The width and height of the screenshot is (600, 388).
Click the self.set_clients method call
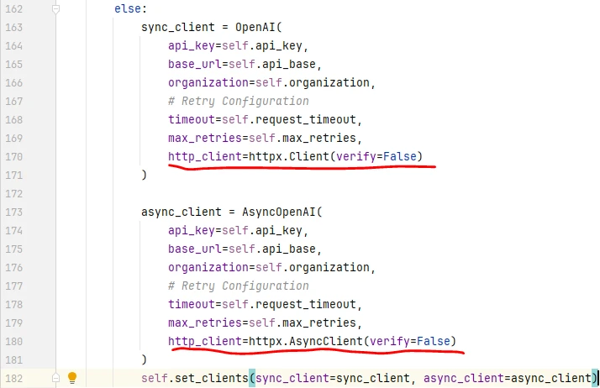coord(195,378)
